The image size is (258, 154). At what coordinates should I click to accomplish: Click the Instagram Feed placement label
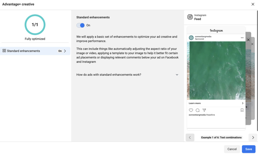pyautogui.click(x=200, y=17)
